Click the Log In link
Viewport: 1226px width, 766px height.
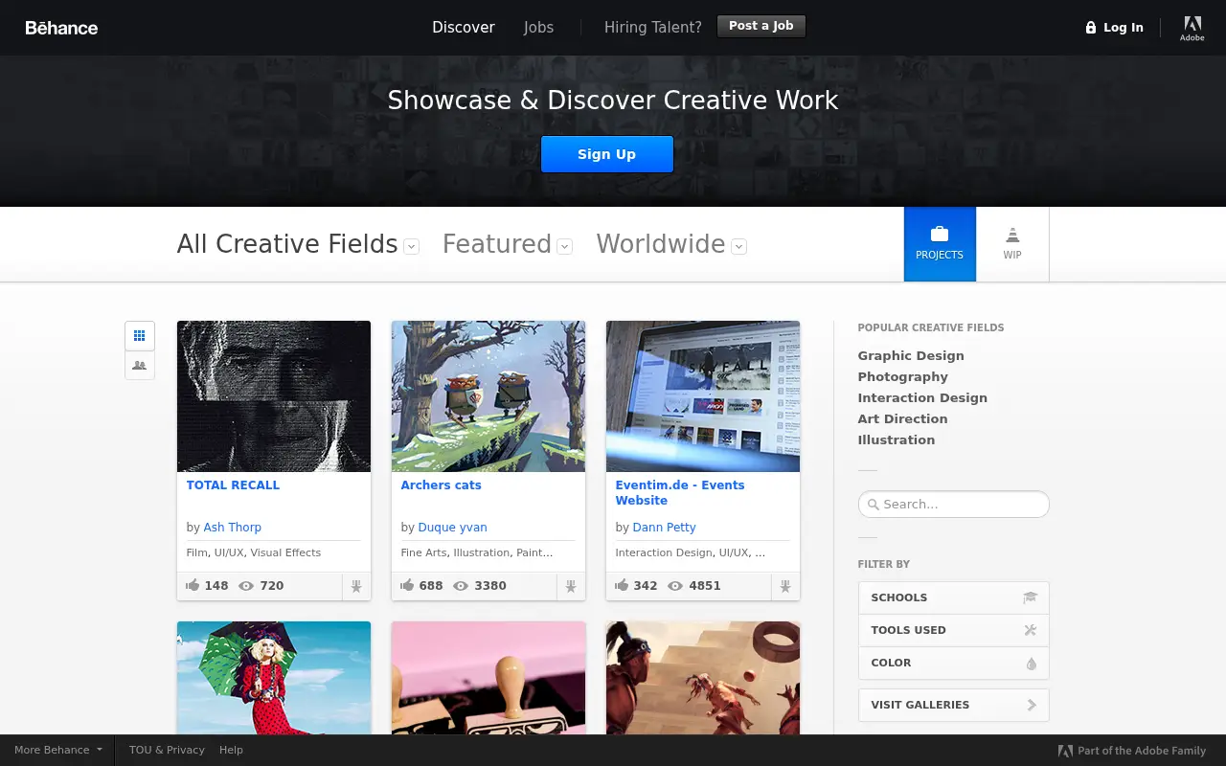[x=1124, y=28]
